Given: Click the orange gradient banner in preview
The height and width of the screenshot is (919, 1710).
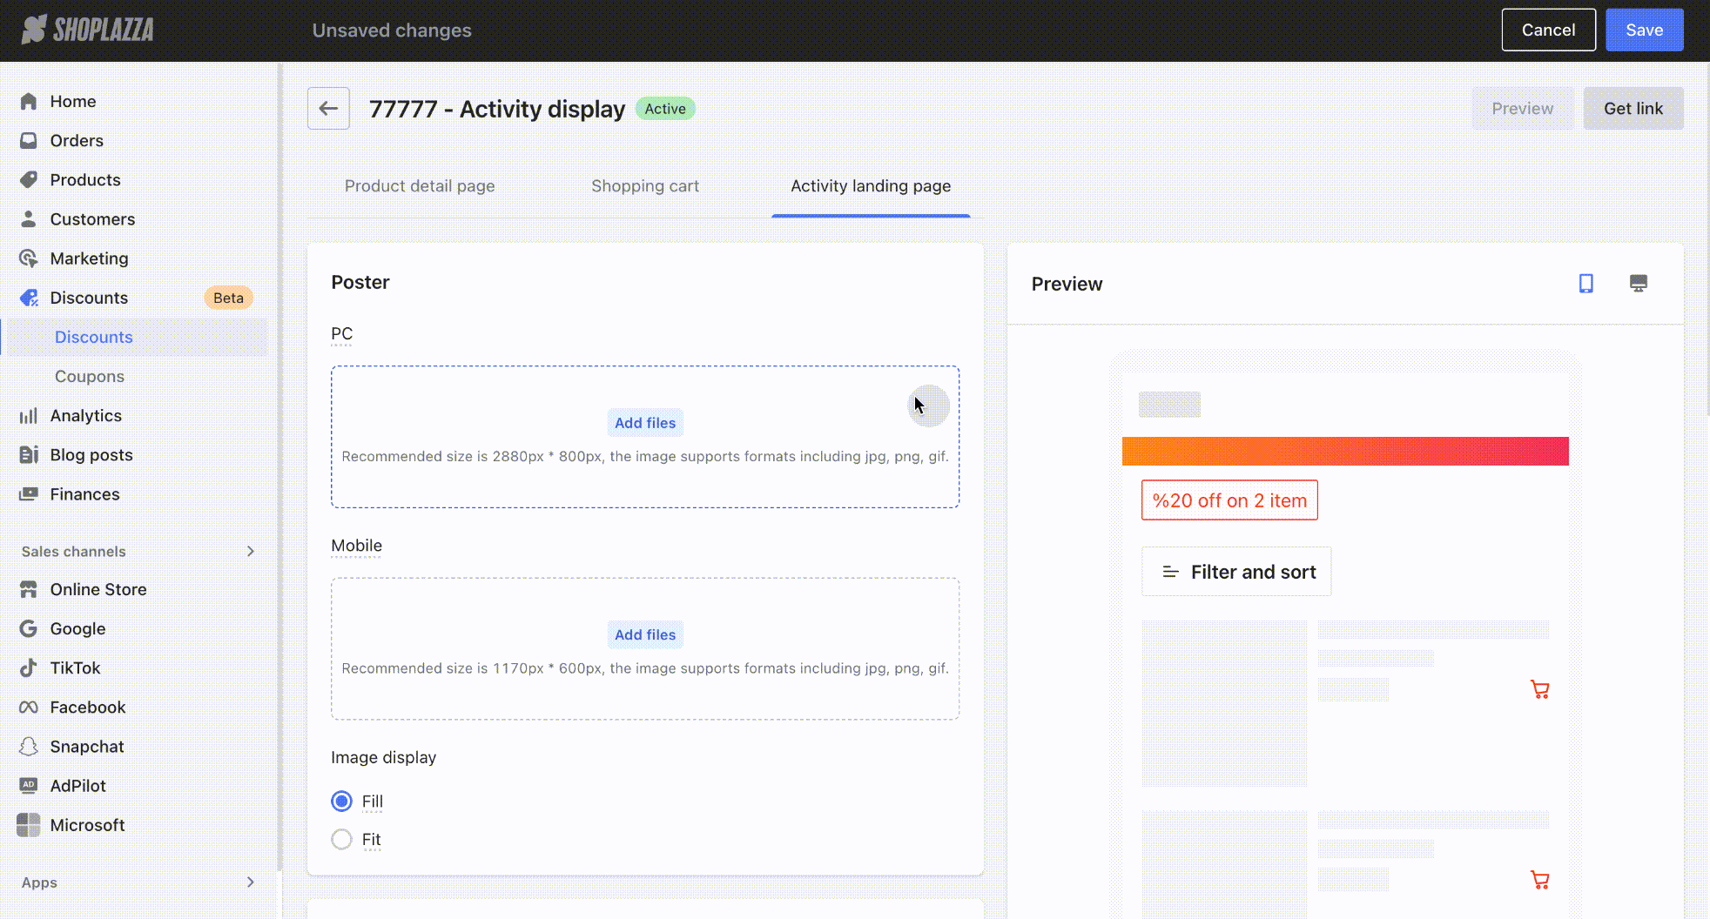Looking at the screenshot, I should [1345, 452].
